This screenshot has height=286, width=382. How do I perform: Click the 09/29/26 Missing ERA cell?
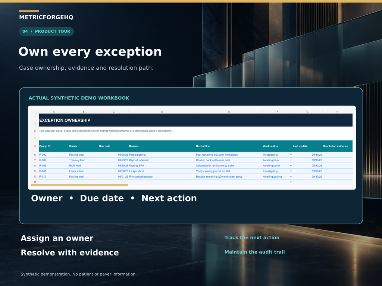[131, 166]
